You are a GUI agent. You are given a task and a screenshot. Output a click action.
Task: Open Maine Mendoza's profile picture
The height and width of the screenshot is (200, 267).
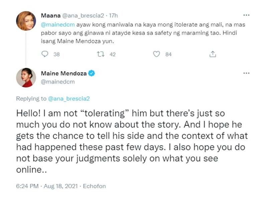click(26, 77)
